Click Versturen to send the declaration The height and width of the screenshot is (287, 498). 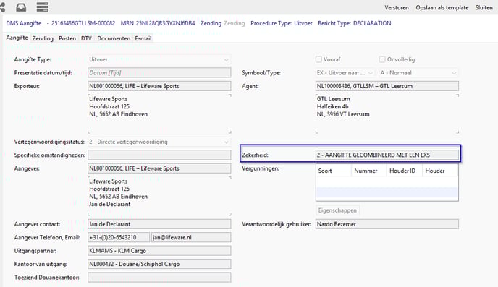point(397,8)
